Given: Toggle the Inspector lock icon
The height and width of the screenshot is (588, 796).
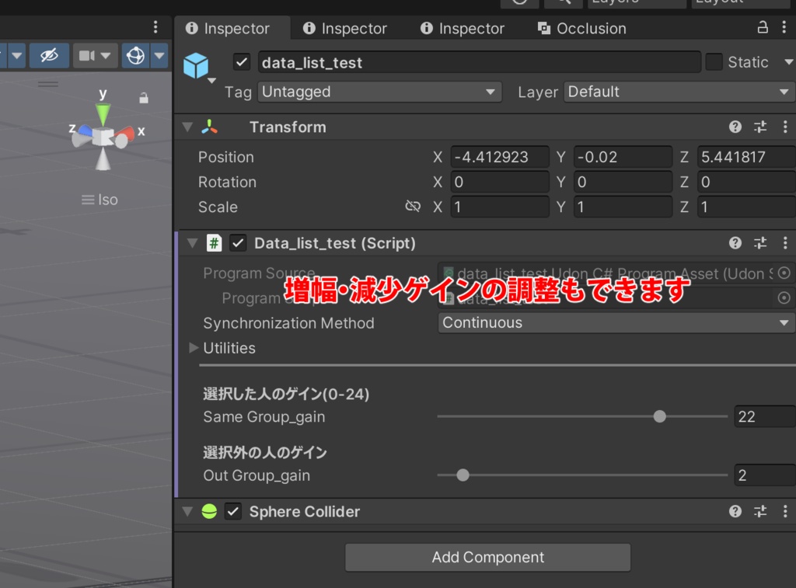Looking at the screenshot, I should tap(763, 27).
